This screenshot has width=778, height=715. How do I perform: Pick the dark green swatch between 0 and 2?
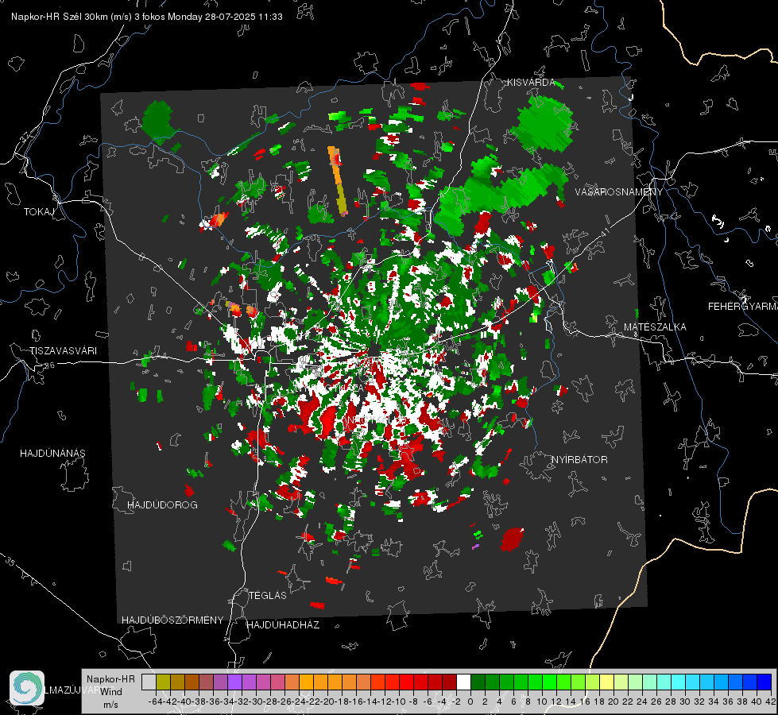(x=478, y=682)
